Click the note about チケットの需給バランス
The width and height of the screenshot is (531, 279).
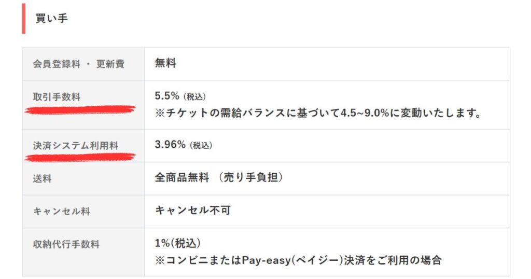click(317, 113)
